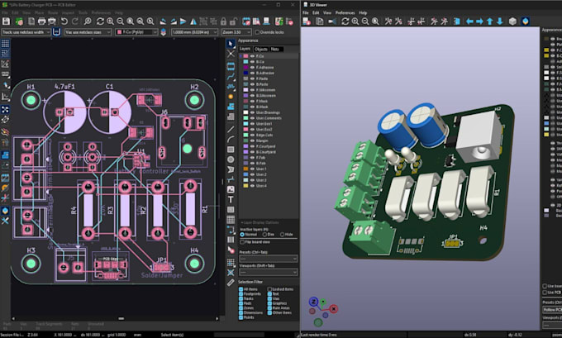Click left arrow in the 3D Viewer toolbar
562x338 pixels.
(469, 21)
